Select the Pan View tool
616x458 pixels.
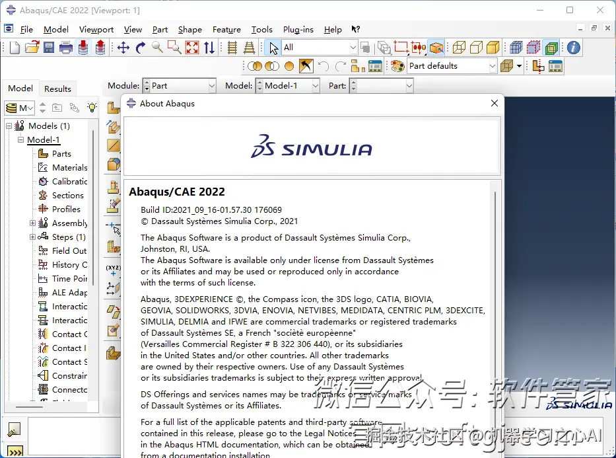123,48
